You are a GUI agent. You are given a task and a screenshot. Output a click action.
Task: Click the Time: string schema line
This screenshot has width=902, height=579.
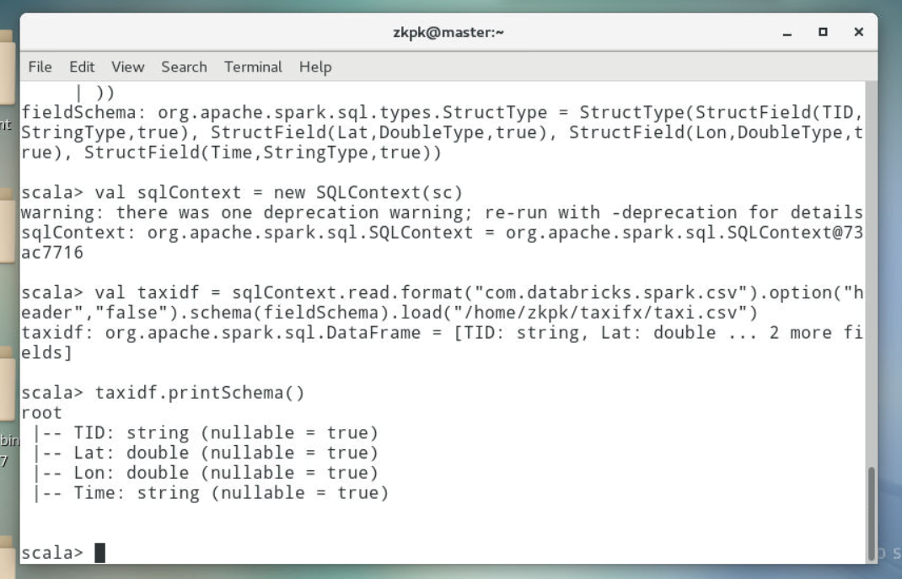(211, 493)
